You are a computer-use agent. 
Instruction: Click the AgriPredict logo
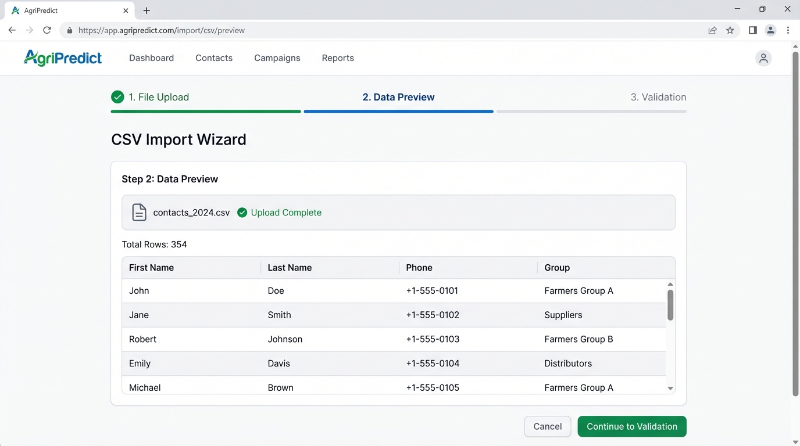[62, 57]
